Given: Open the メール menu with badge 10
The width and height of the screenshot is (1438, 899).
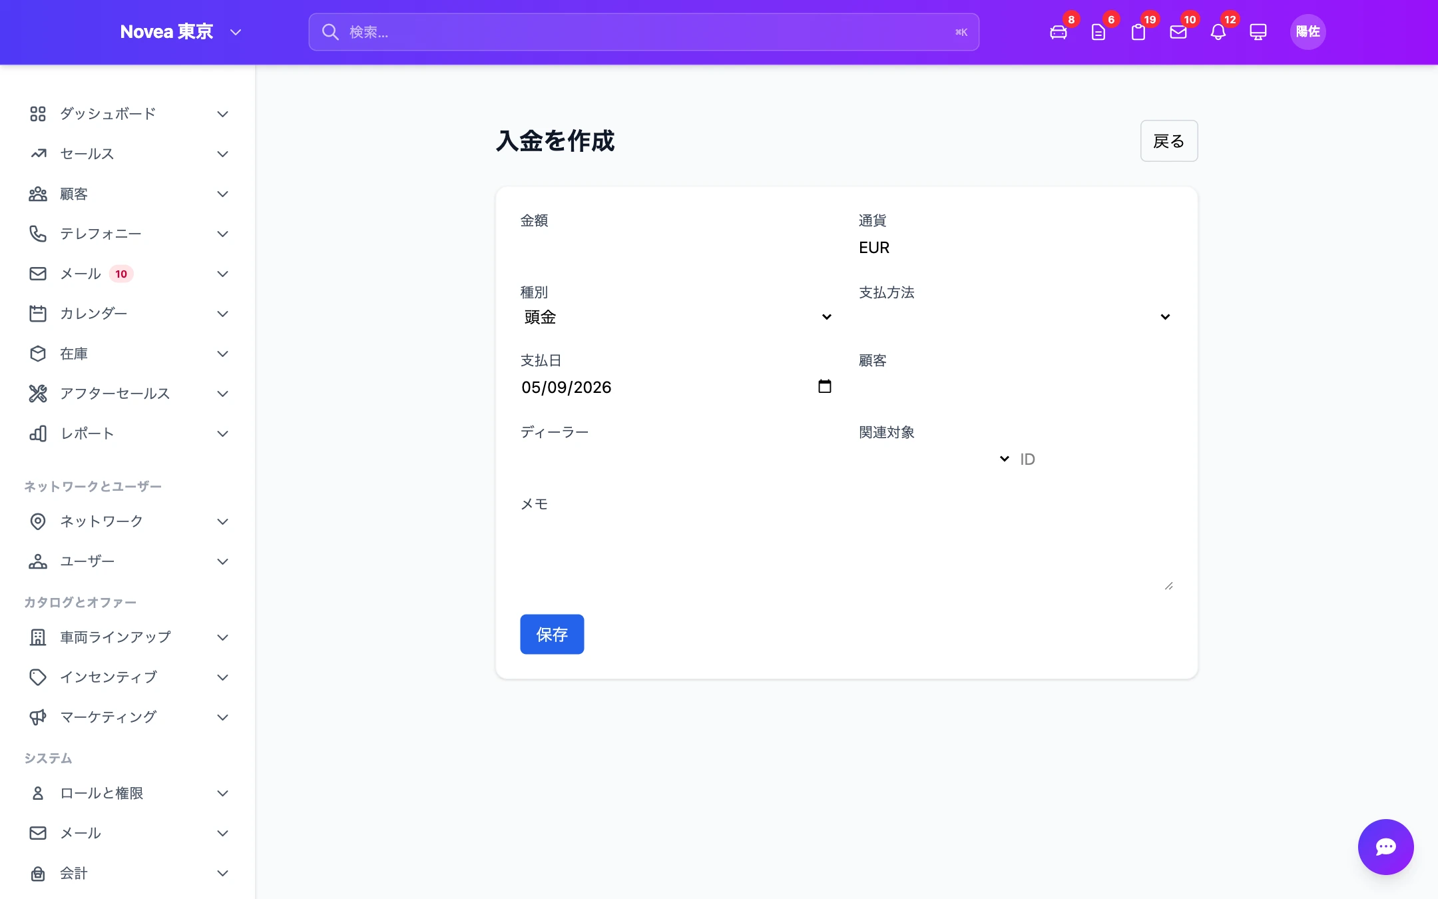Looking at the screenshot, I should point(129,274).
